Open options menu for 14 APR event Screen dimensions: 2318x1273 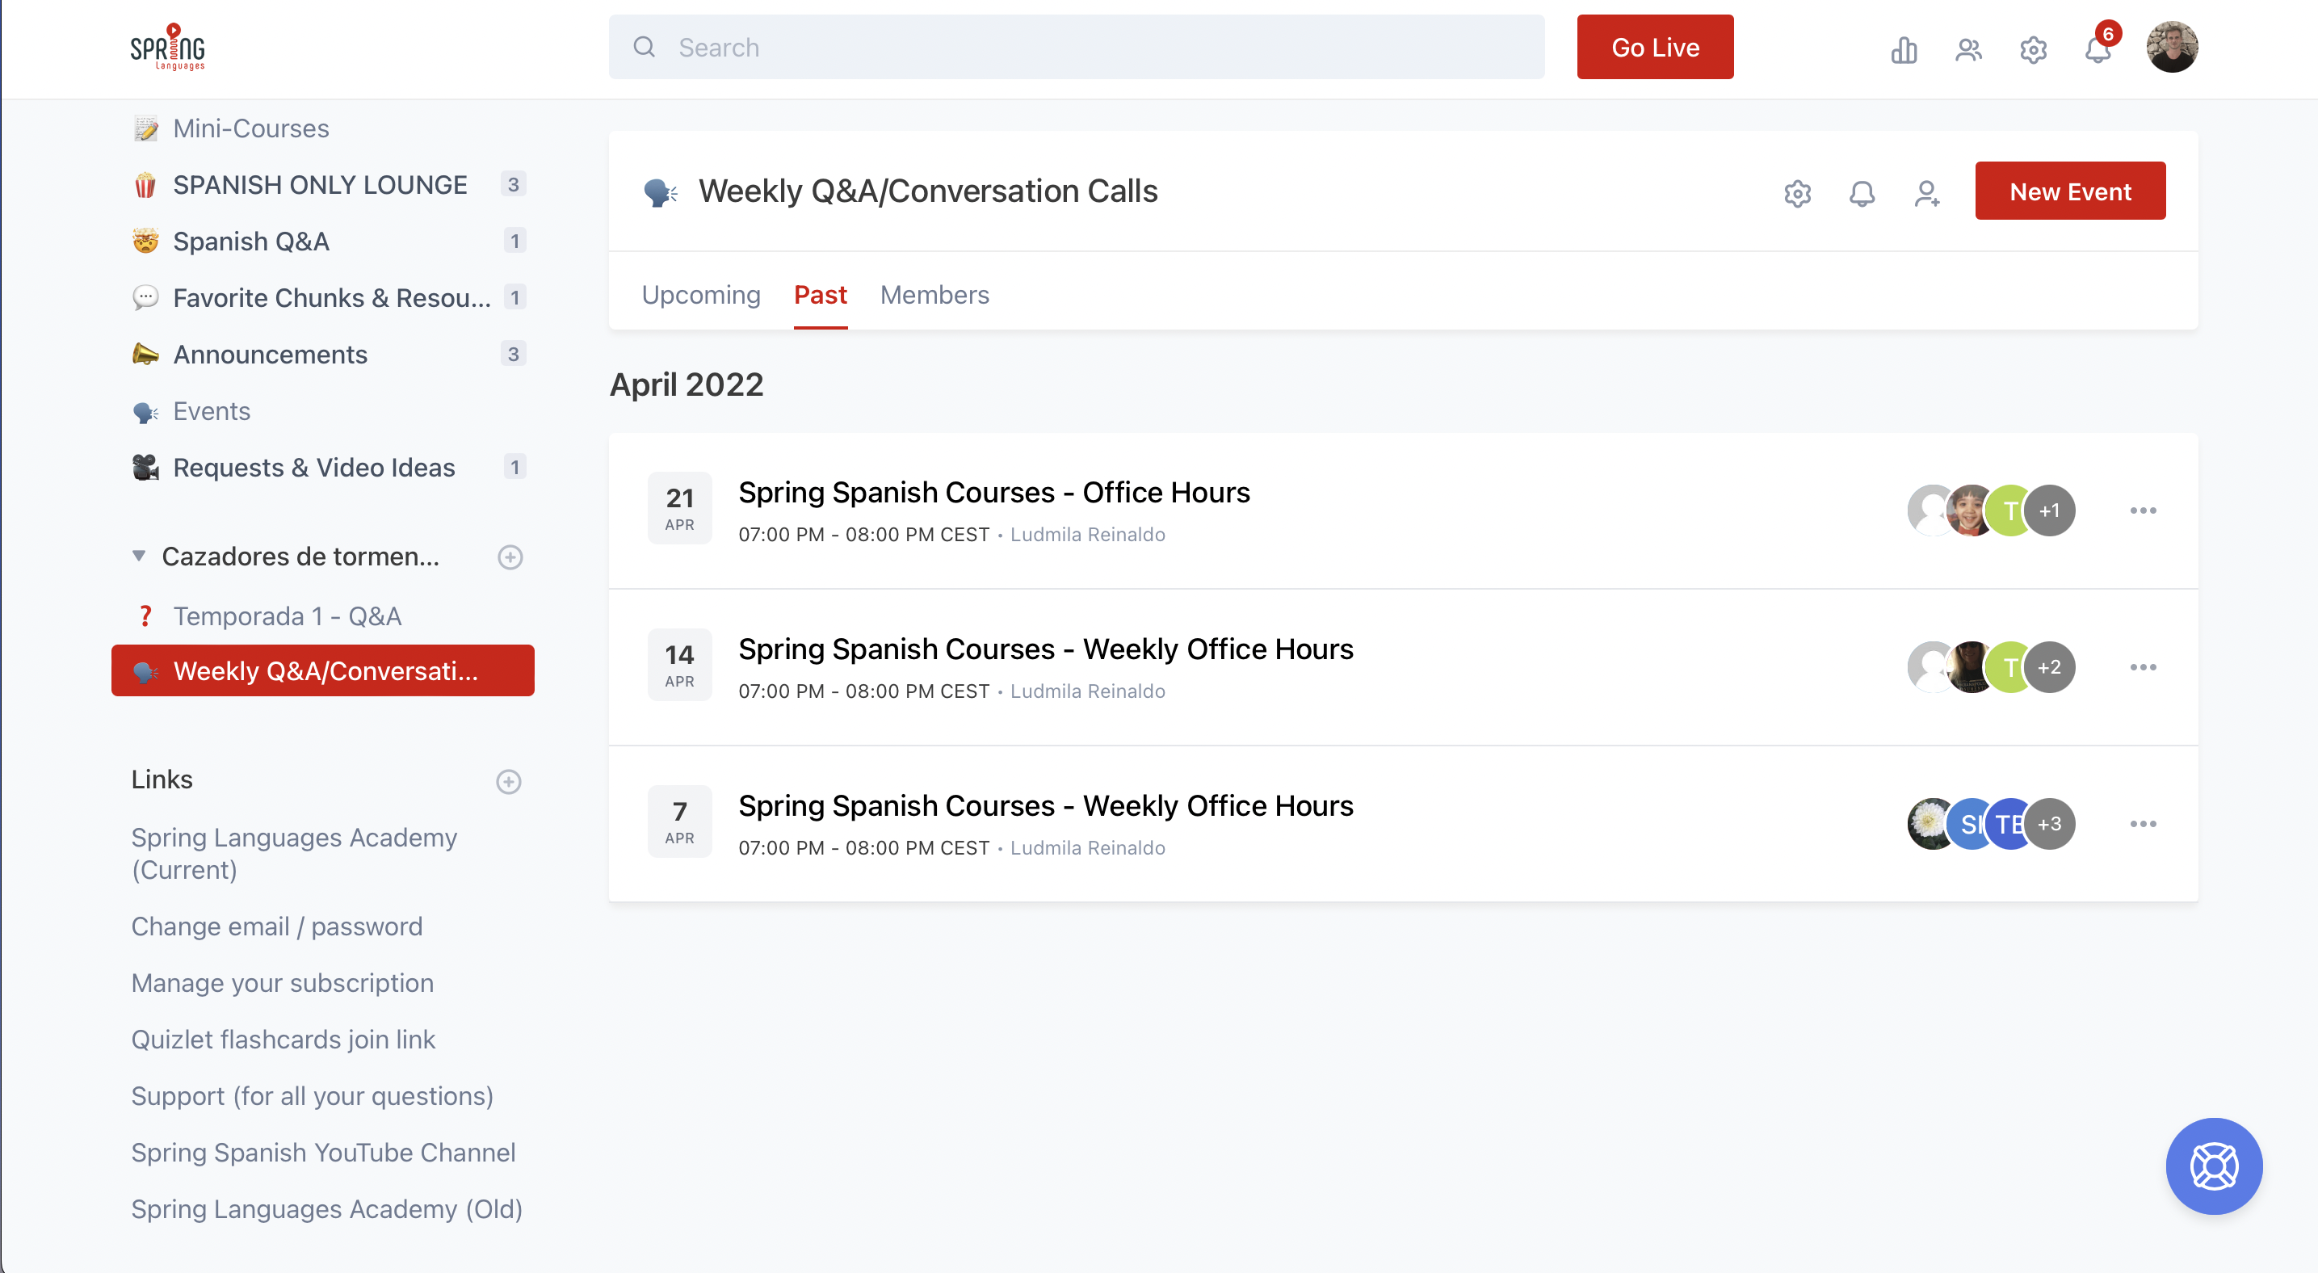[x=2143, y=666]
